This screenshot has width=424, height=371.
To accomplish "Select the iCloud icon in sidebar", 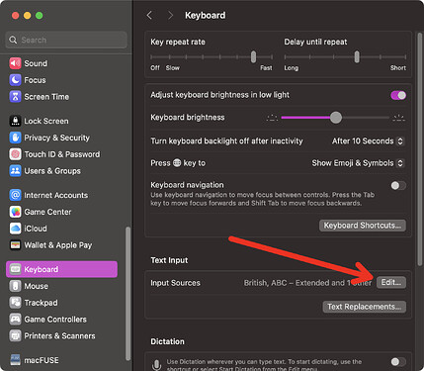I will [x=15, y=229].
